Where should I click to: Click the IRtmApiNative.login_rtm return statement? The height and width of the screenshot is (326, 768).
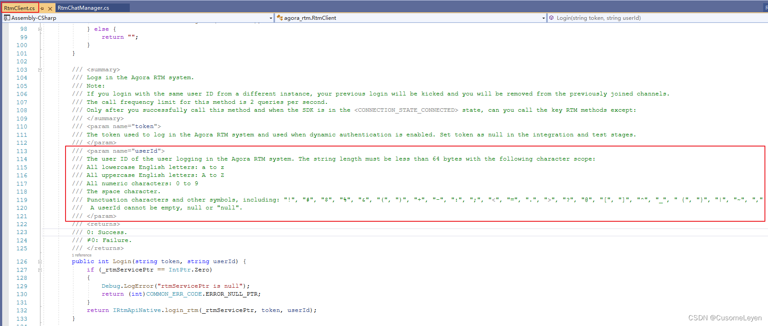(x=201, y=310)
